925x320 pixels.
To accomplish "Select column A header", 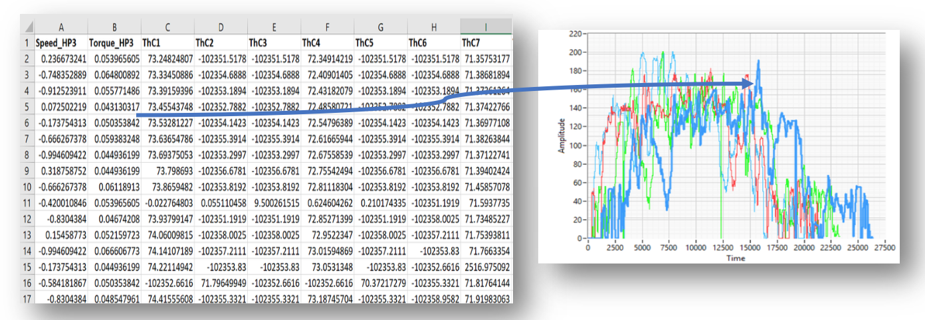I will [x=61, y=27].
